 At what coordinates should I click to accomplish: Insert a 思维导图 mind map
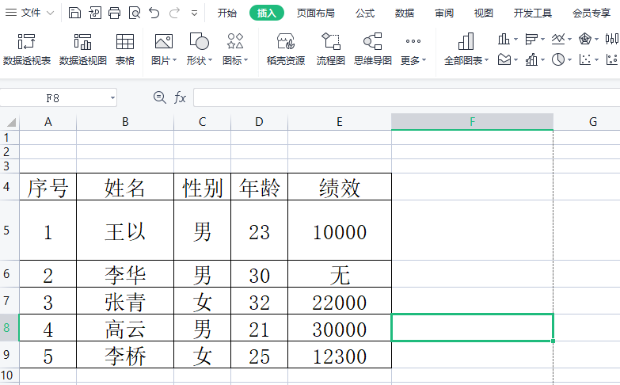[373, 49]
